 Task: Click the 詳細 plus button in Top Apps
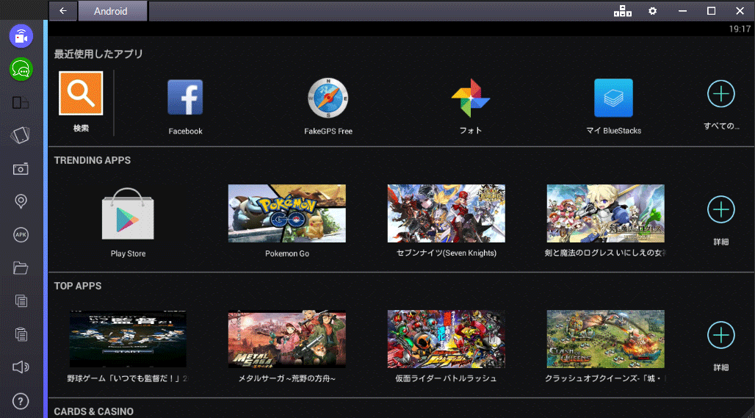point(720,335)
